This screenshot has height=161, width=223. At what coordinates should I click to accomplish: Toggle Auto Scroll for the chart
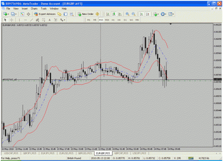(x=142, y=14)
